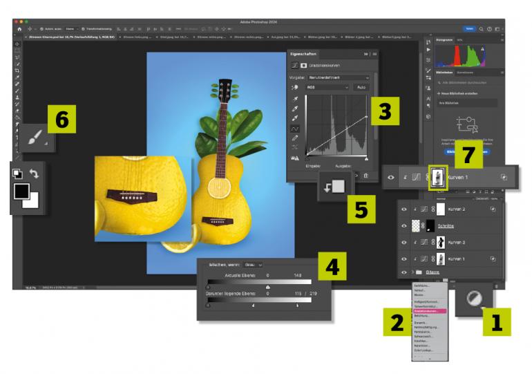Screen dimensions: 532x374
Task: Choose edit points to modify curve
Action: coord(295,129)
